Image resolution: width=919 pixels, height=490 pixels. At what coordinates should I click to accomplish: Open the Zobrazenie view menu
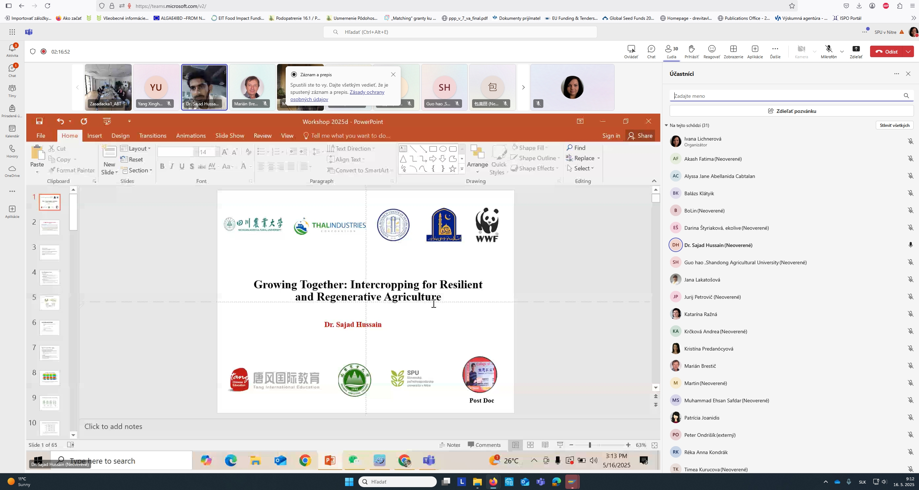pyautogui.click(x=733, y=51)
